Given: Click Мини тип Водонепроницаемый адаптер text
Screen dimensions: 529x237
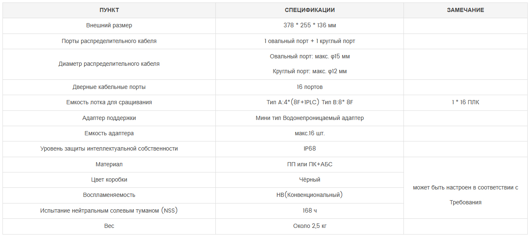Looking at the screenshot, I should coord(309,118).
